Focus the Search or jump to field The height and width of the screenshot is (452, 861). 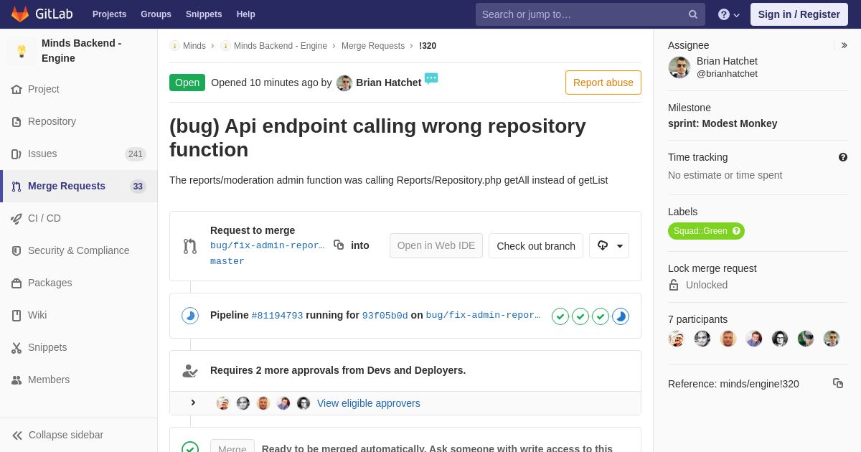(x=590, y=14)
